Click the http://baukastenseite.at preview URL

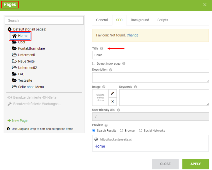(x=116, y=139)
